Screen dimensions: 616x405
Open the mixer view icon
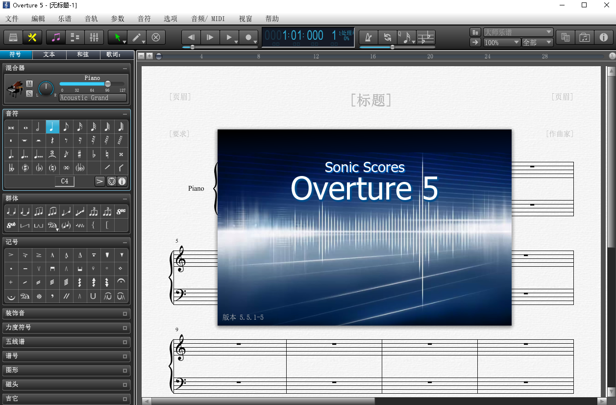(x=94, y=37)
